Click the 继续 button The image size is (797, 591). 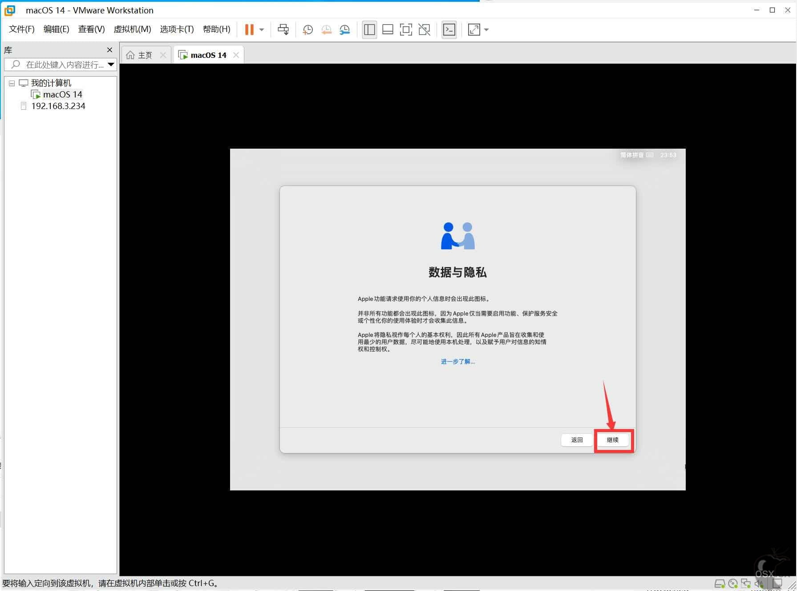pyautogui.click(x=613, y=440)
